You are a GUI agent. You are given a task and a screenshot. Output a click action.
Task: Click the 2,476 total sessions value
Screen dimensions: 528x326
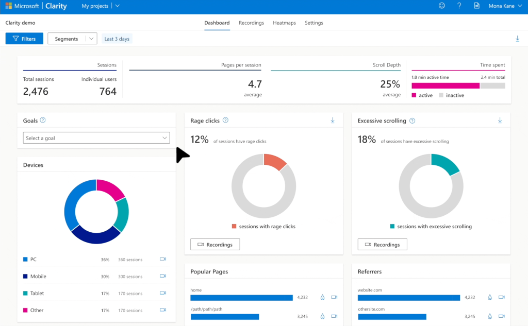(x=36, y=91)
